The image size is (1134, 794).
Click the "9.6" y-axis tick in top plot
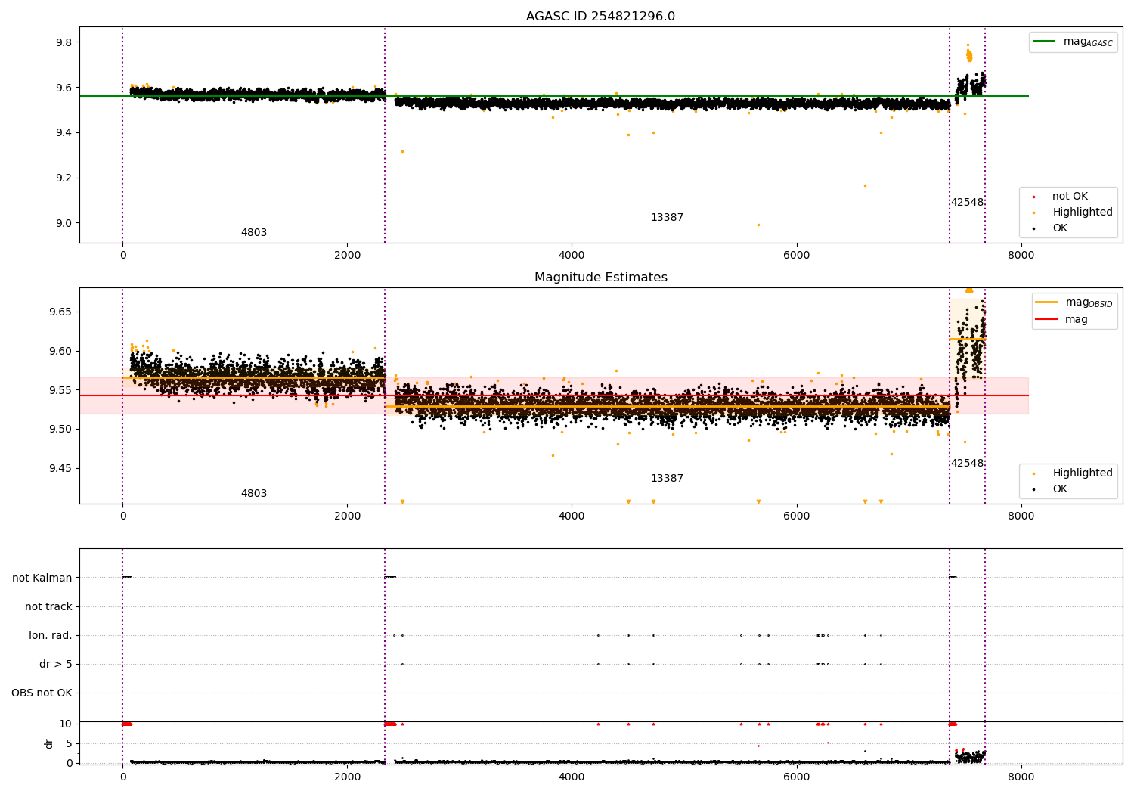coord(64,88)
